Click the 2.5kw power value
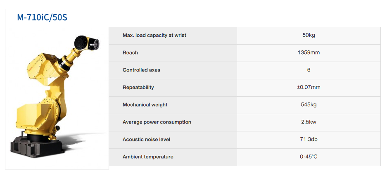The height and width of the screenshot is (174, 387). [x=309, y=122]
